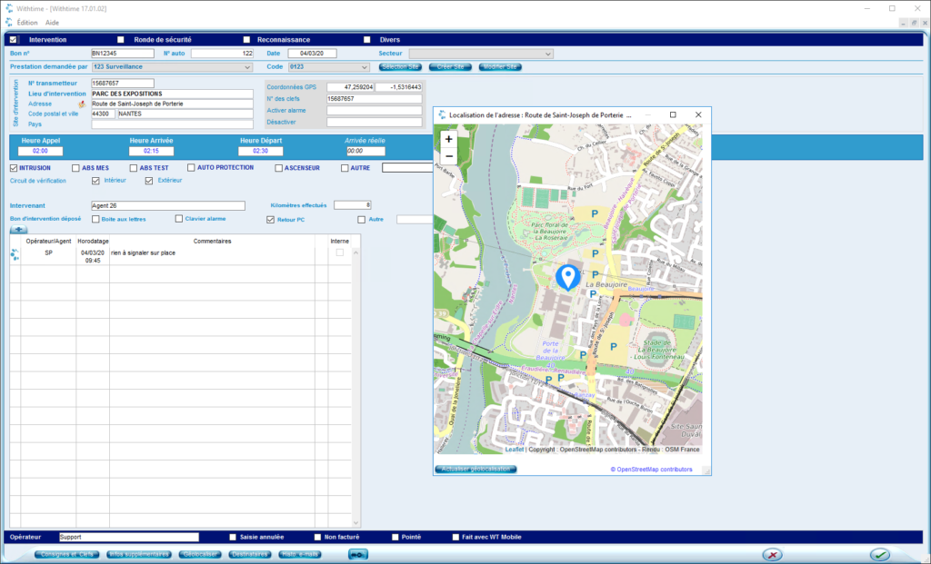Click the Géolocaliser button
The width and height of the screenshot is (931, 564).
coord(199,555)
